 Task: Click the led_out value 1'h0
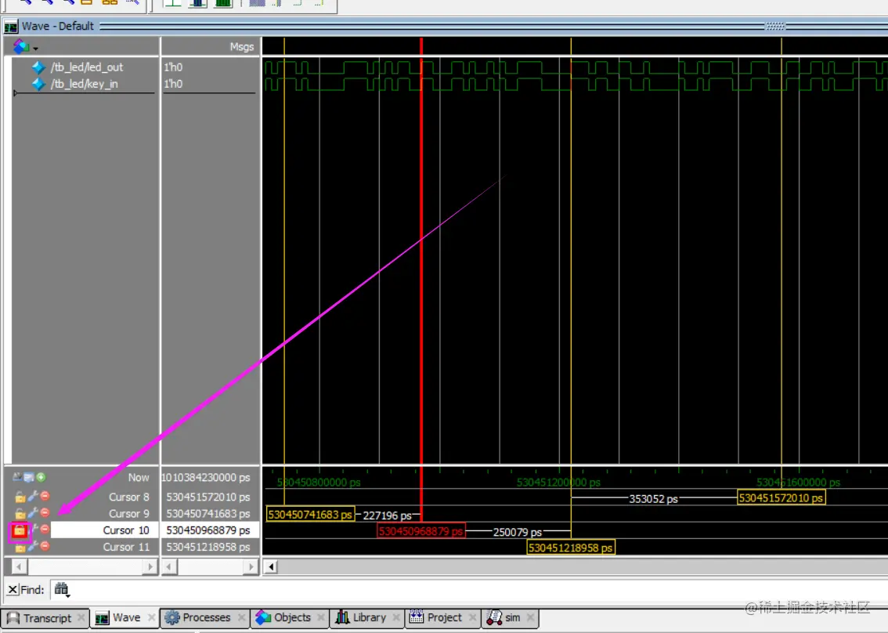coord(173,67)
